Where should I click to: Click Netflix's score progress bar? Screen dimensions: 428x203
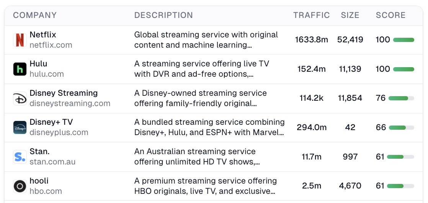403,40
